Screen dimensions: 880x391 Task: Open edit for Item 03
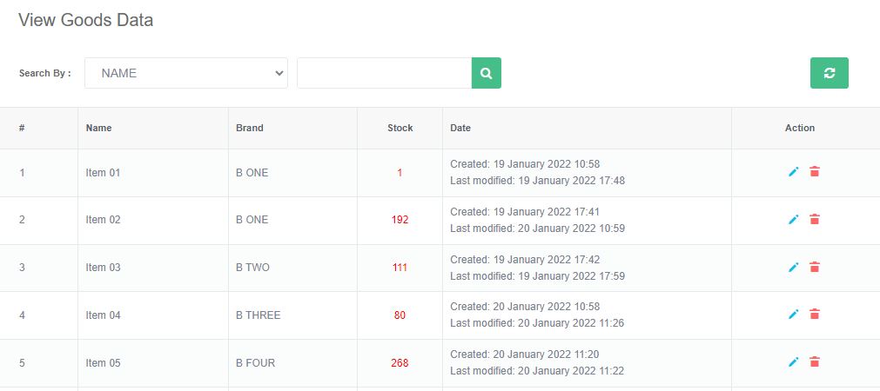pos(793,268)
